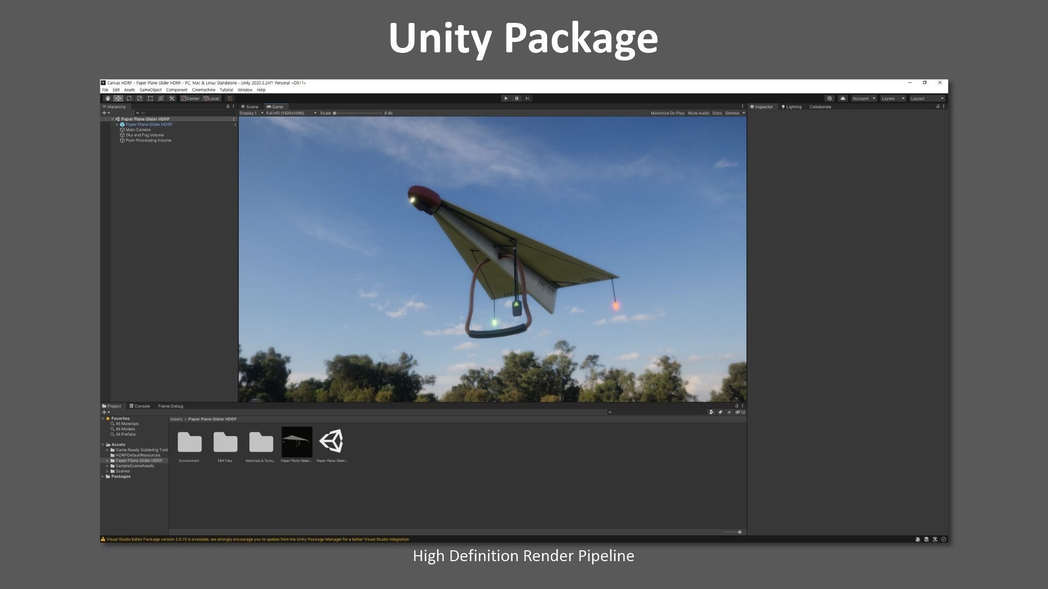Toggle pivot mode Center button
This screenshot has width=1048, height=589.
point(190,99)
